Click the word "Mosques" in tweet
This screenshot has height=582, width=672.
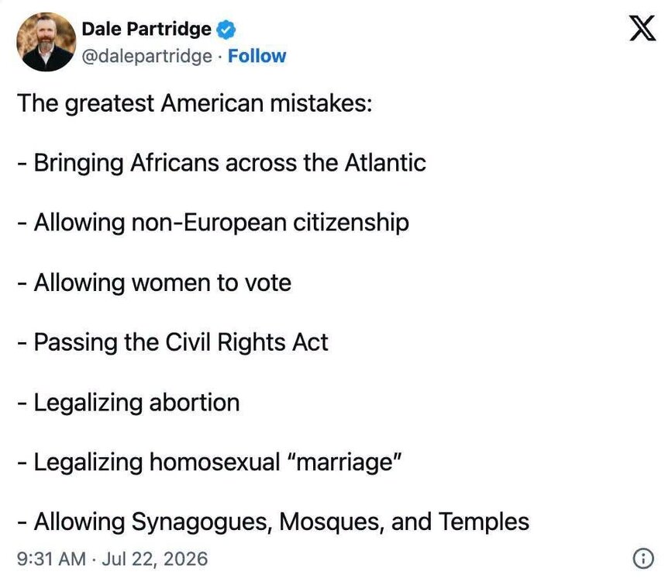click(331, 522)
